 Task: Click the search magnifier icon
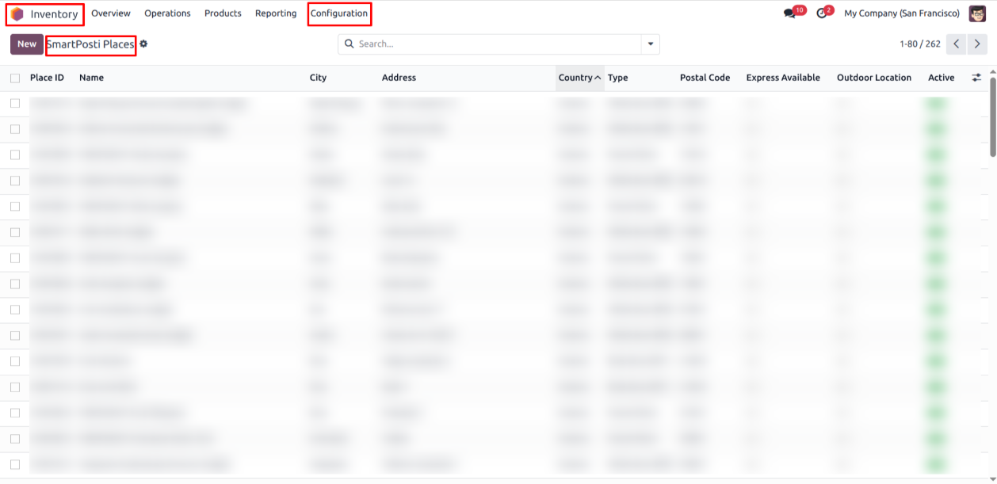click(349, 44)
